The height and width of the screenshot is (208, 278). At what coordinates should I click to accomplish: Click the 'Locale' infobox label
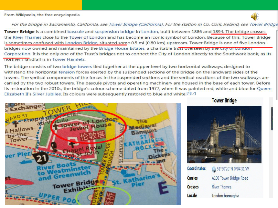coord(192,196)
